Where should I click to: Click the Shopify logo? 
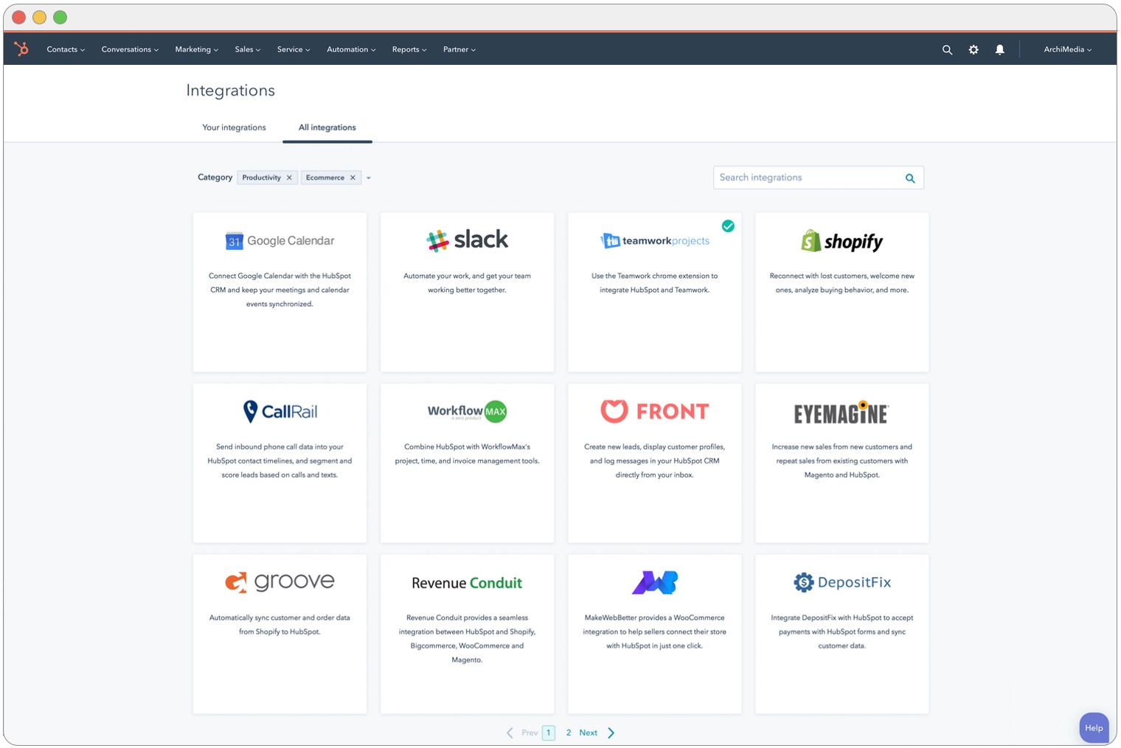841,241
